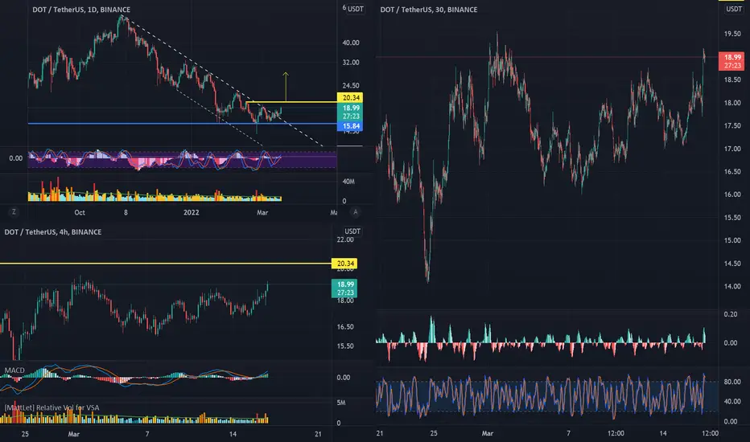Screen dimensions: 750x442
Task: Click 24.50 on the 1D price axis
Action: (x=351, y=85)
